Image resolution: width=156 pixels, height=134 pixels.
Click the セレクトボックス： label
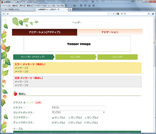click(24, 112)
